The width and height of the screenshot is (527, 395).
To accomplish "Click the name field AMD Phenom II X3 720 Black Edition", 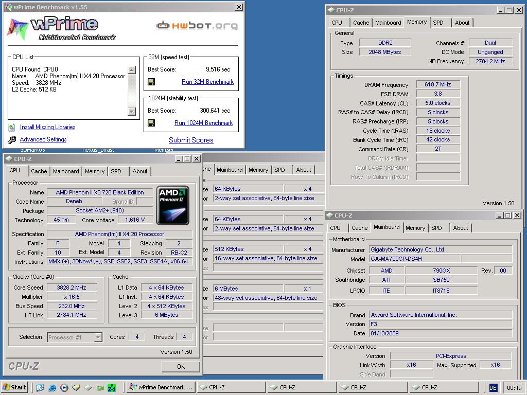I will coord(100,192).
